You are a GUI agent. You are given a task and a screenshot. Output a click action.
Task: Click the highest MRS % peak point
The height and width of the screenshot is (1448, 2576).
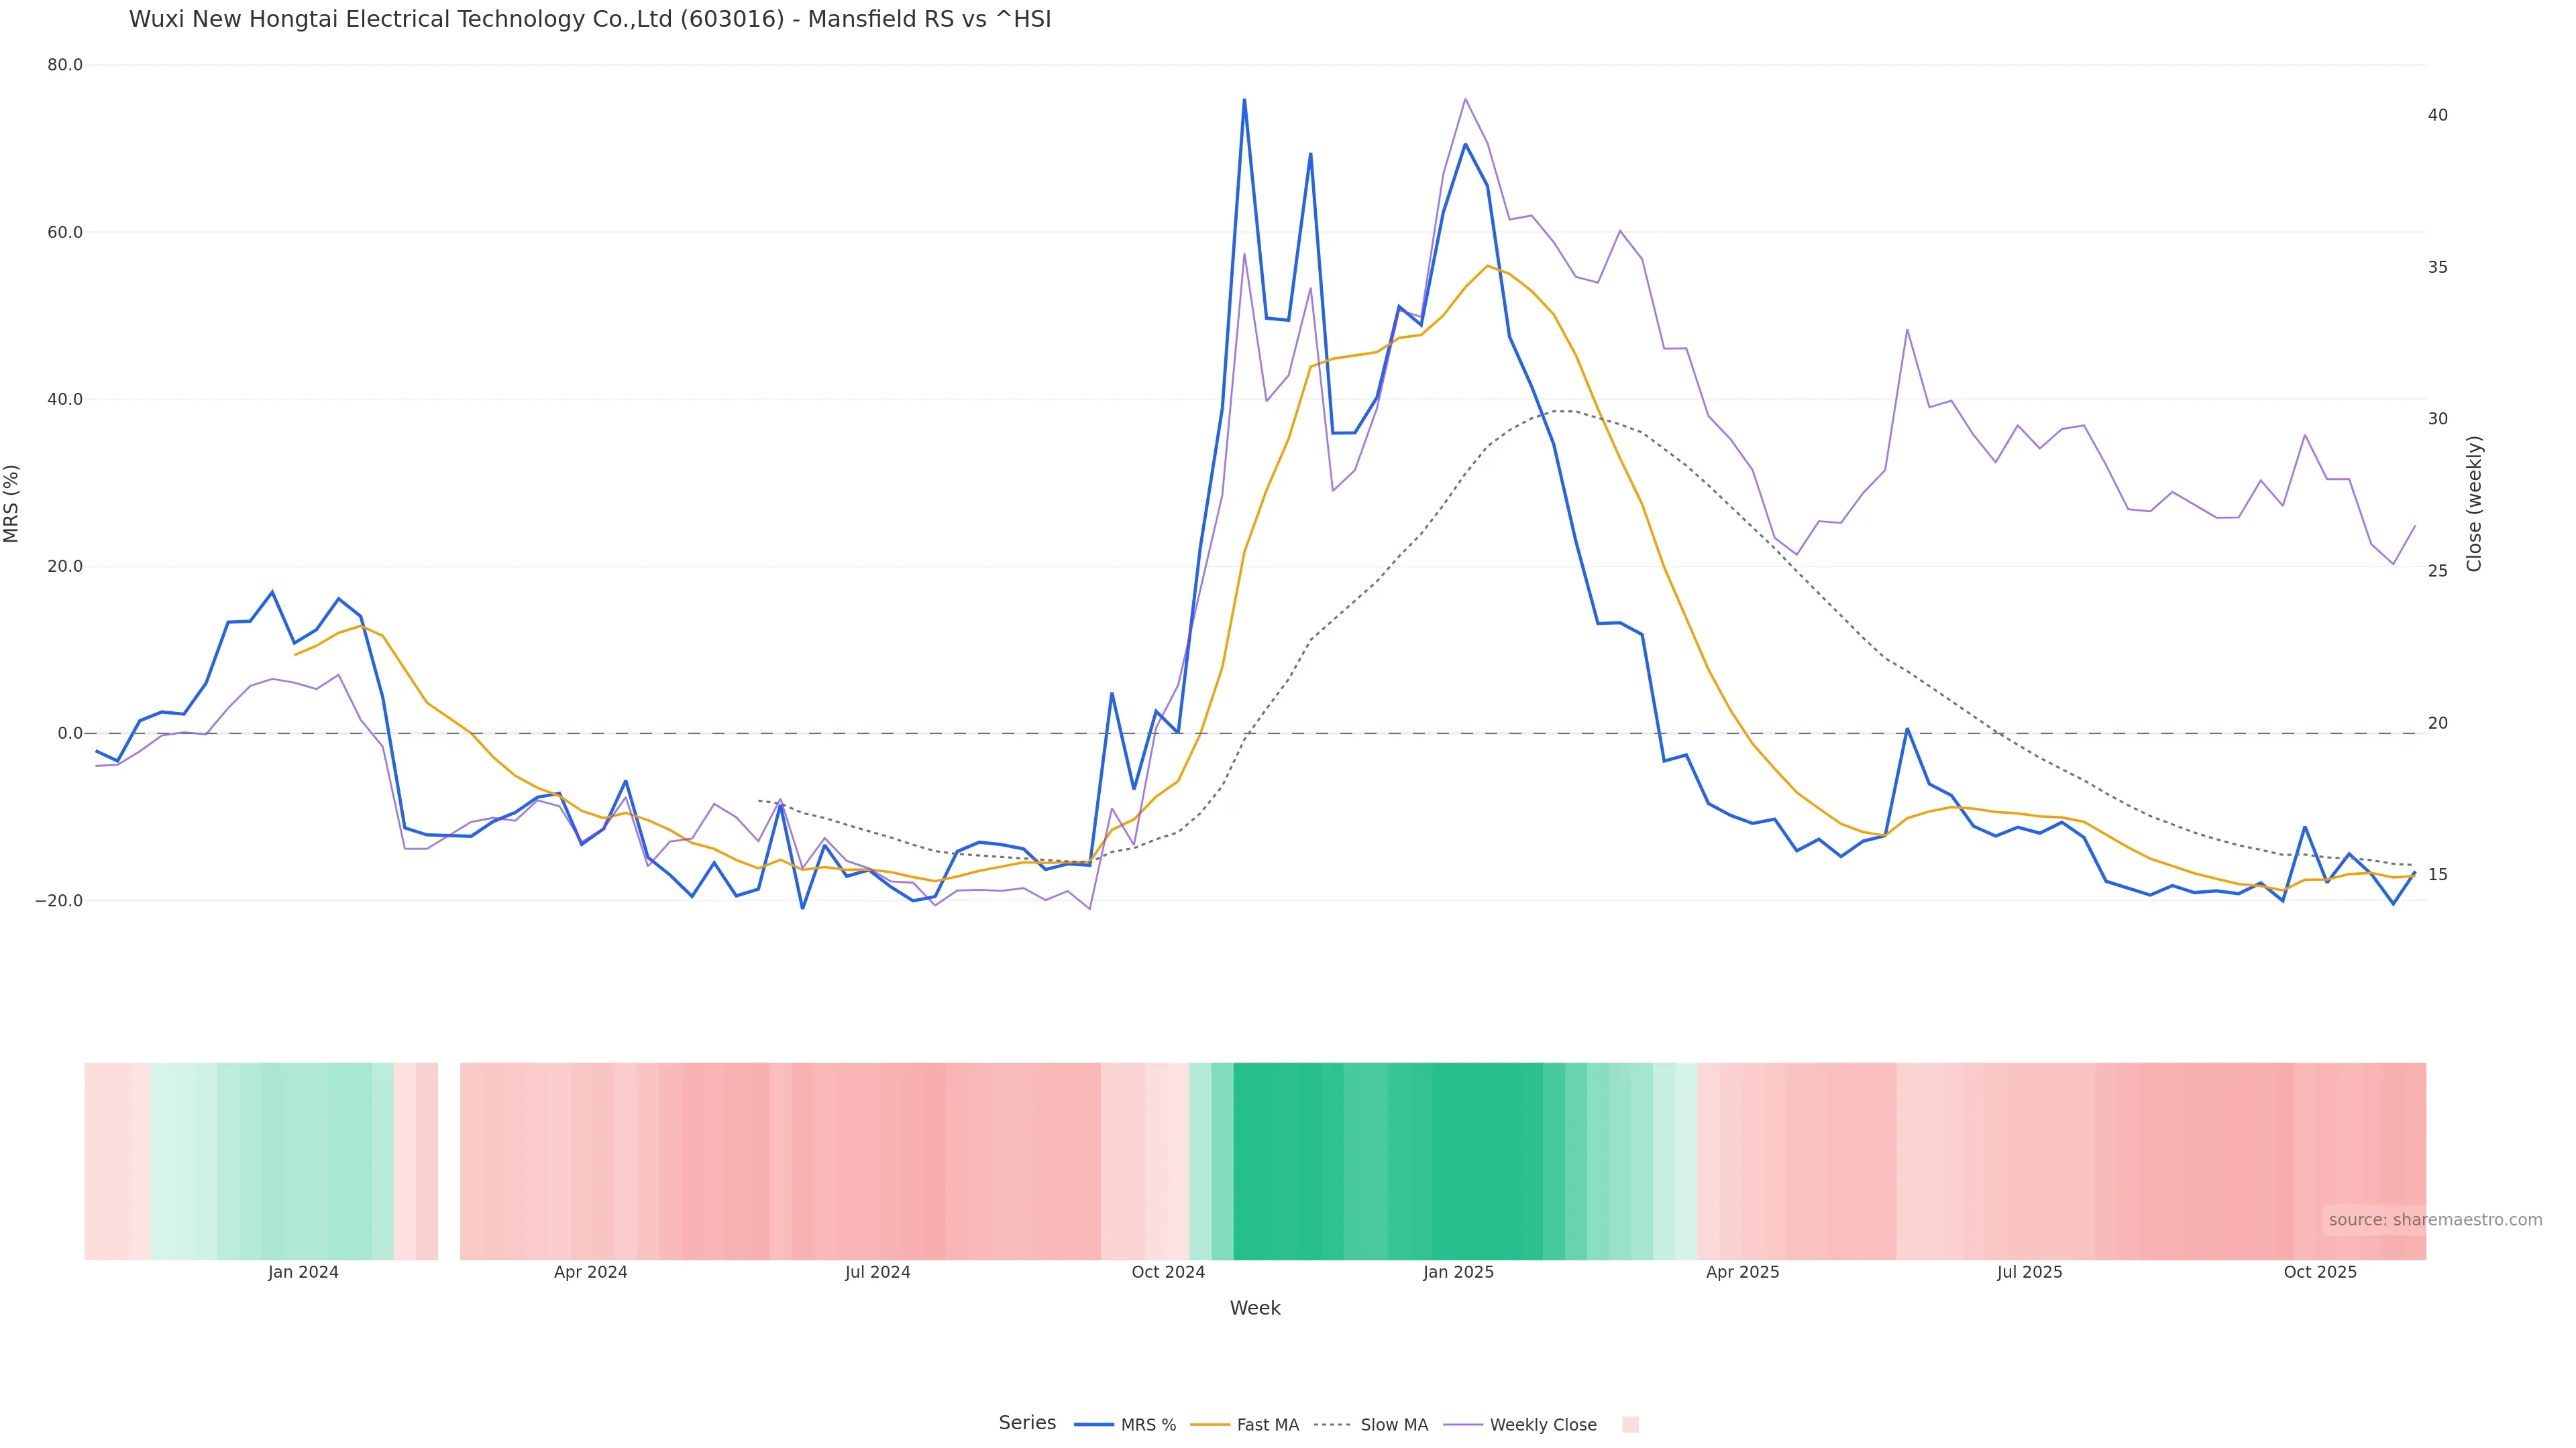click(1244, 100)
